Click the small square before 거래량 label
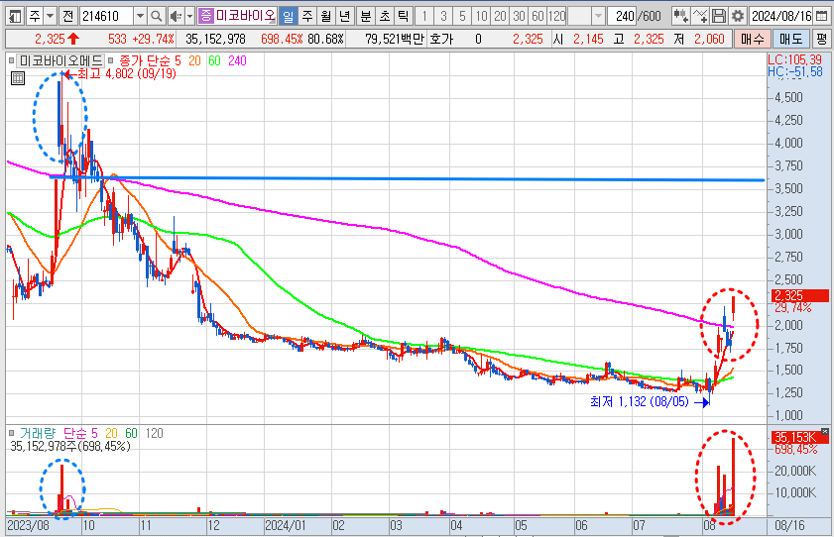The width and height of the screenshot is (834, 537). coord(11,433)
